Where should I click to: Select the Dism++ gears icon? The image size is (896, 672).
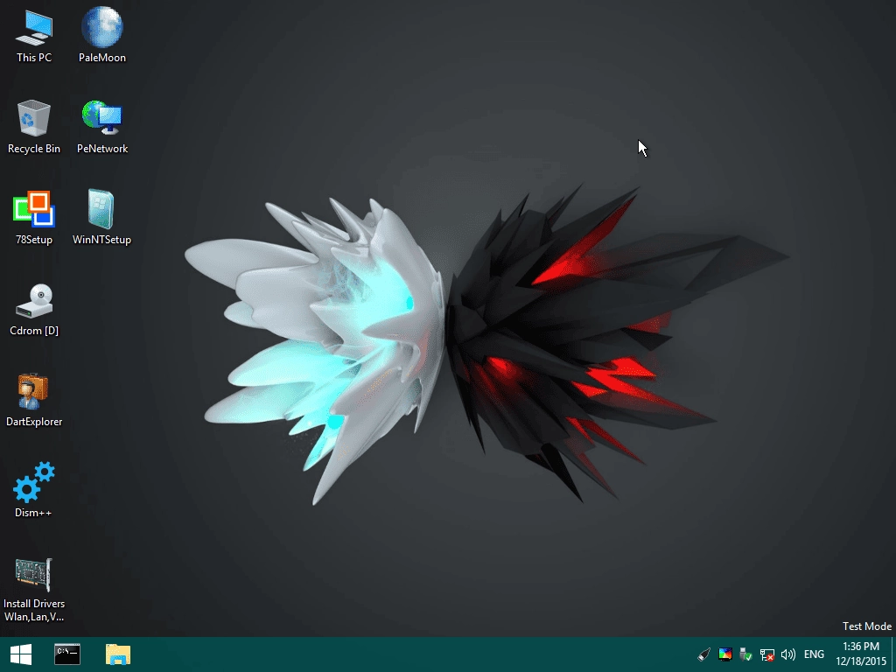click(x=34, y=482)
